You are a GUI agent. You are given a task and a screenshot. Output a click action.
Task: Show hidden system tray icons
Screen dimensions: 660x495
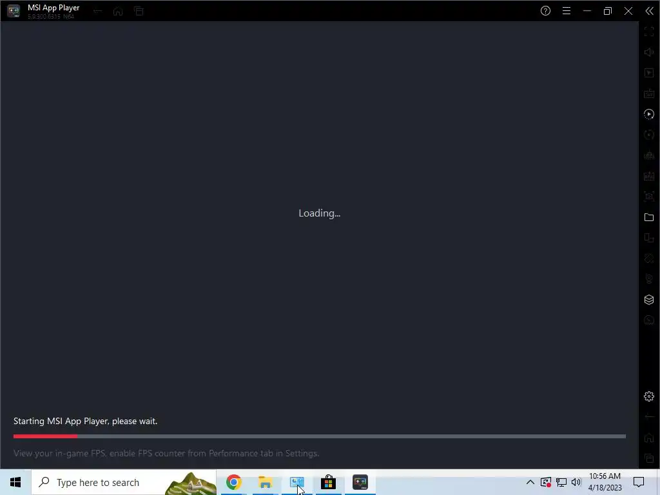[x=530, y=482]
